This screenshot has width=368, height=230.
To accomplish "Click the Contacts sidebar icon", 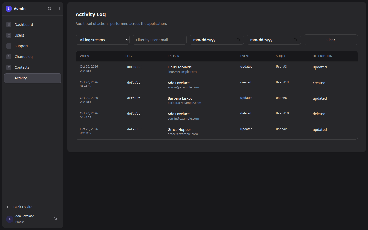I will 9,67.
